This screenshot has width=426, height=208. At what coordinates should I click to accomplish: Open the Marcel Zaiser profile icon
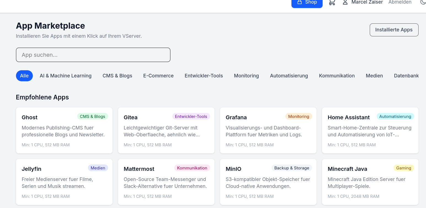tap(345, 2)
